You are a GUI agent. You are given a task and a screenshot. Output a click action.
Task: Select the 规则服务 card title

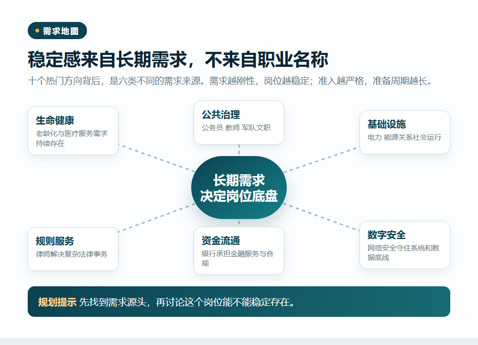(55, 241)
